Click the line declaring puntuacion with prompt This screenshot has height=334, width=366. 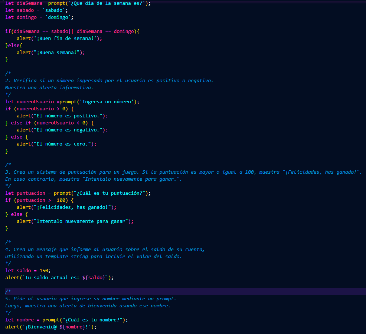pos(78,193)
